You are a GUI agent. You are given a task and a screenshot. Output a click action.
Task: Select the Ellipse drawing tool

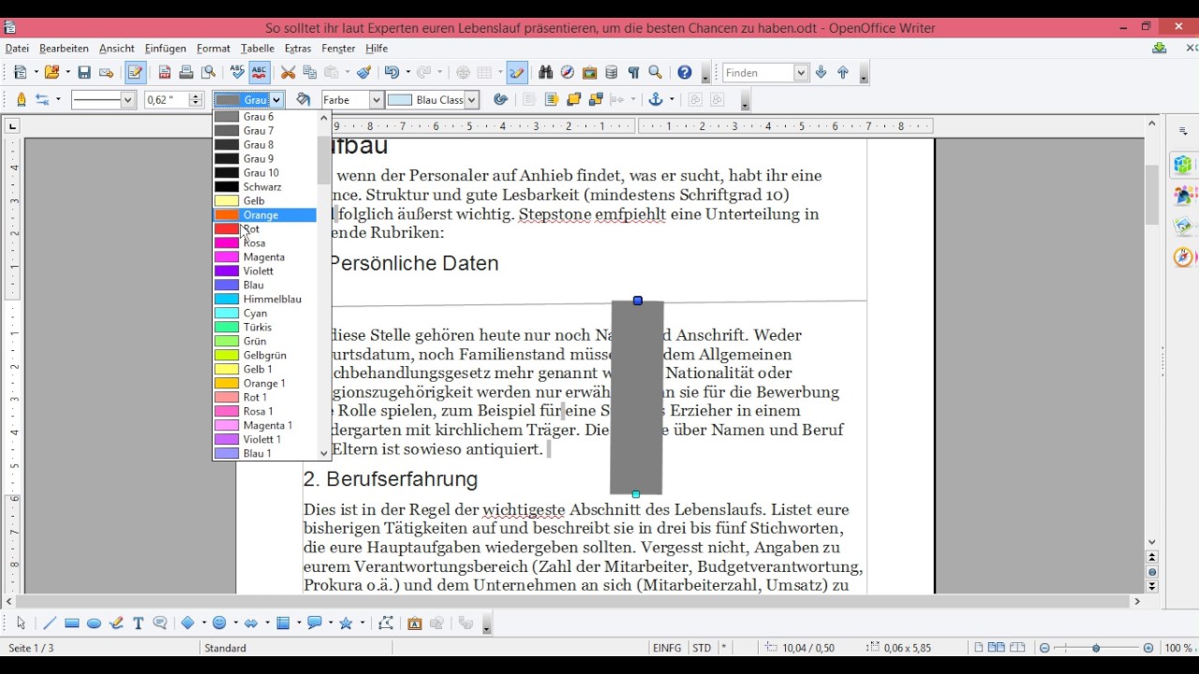(94, 623)
